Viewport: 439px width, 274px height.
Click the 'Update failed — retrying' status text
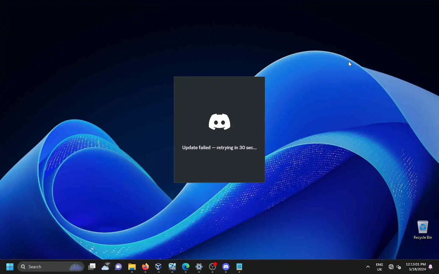point(220,147)
